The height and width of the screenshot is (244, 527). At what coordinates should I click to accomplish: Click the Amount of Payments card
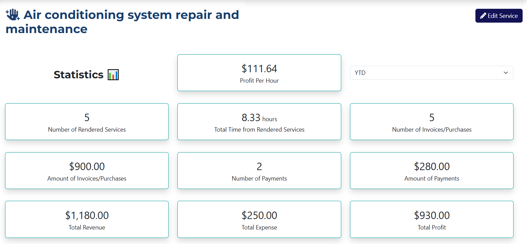click(432, 171)
